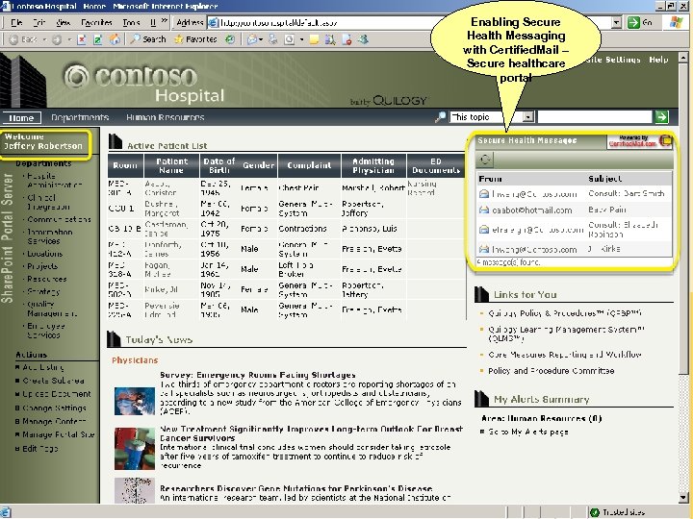Viewport: 693px width, 519px height.
Task: Click the Mail envelope toolbar icon
Action: click(252, 39)
